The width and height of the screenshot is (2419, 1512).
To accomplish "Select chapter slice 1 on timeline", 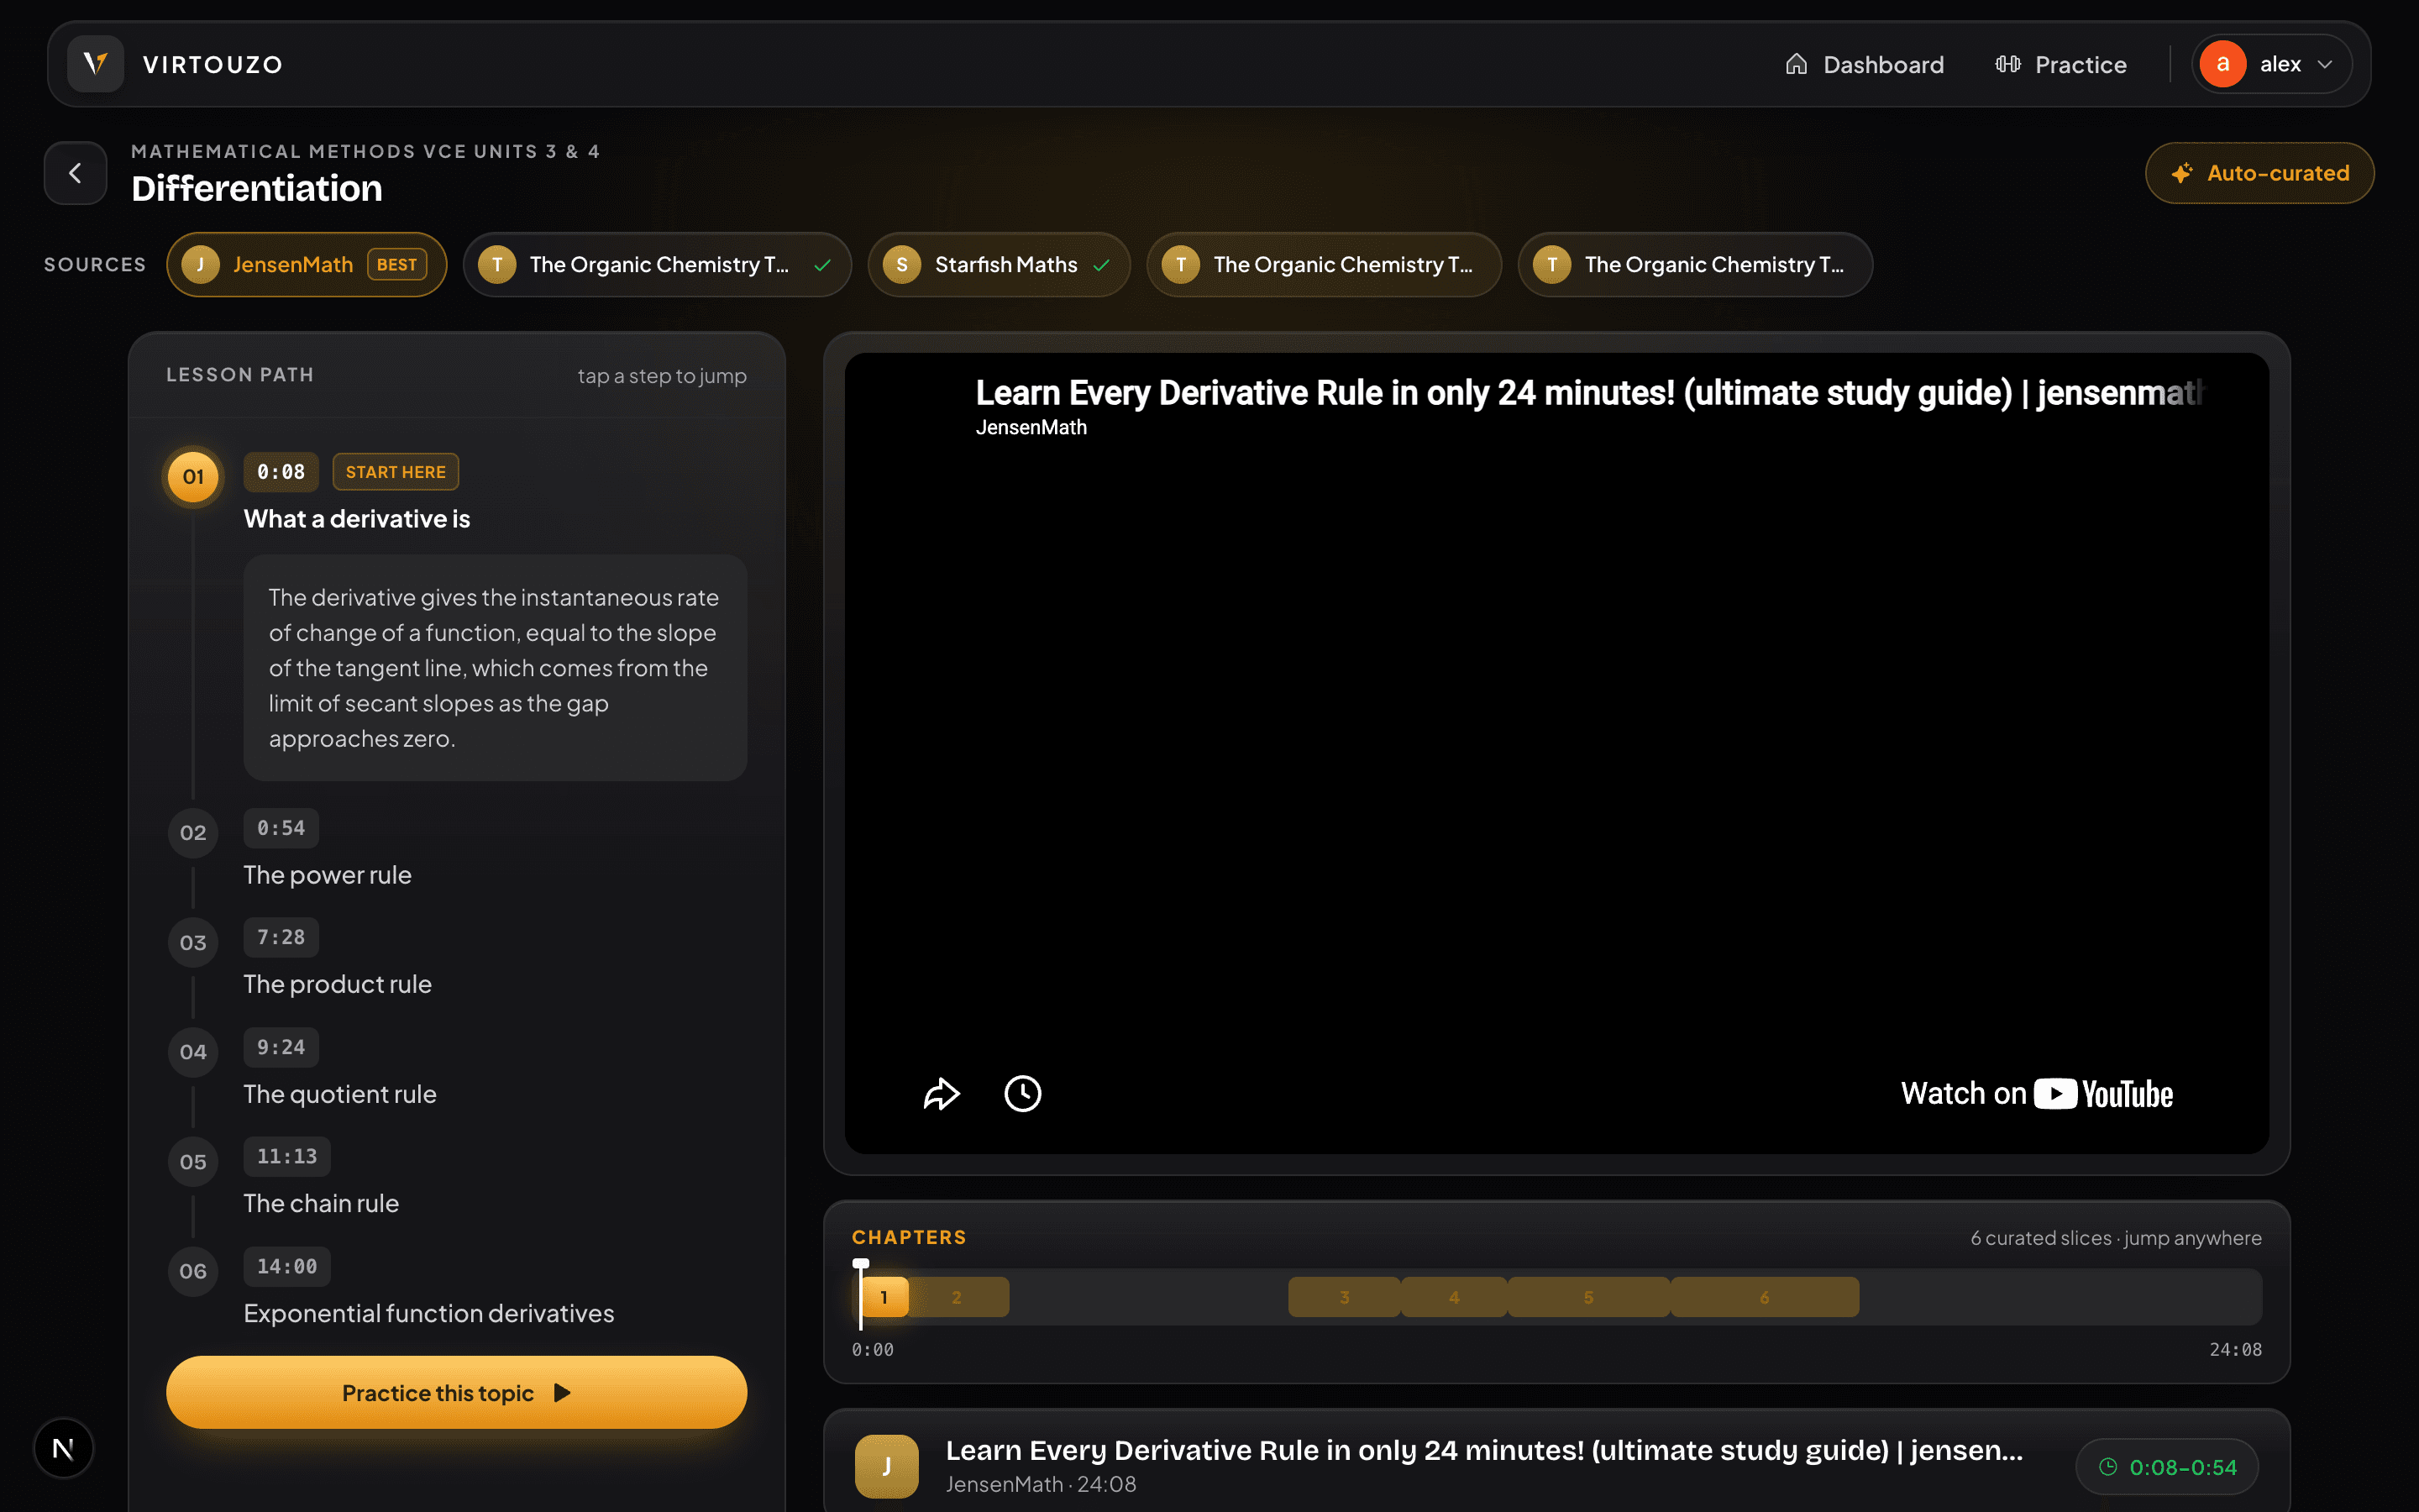I will (x=884, y=1297).
